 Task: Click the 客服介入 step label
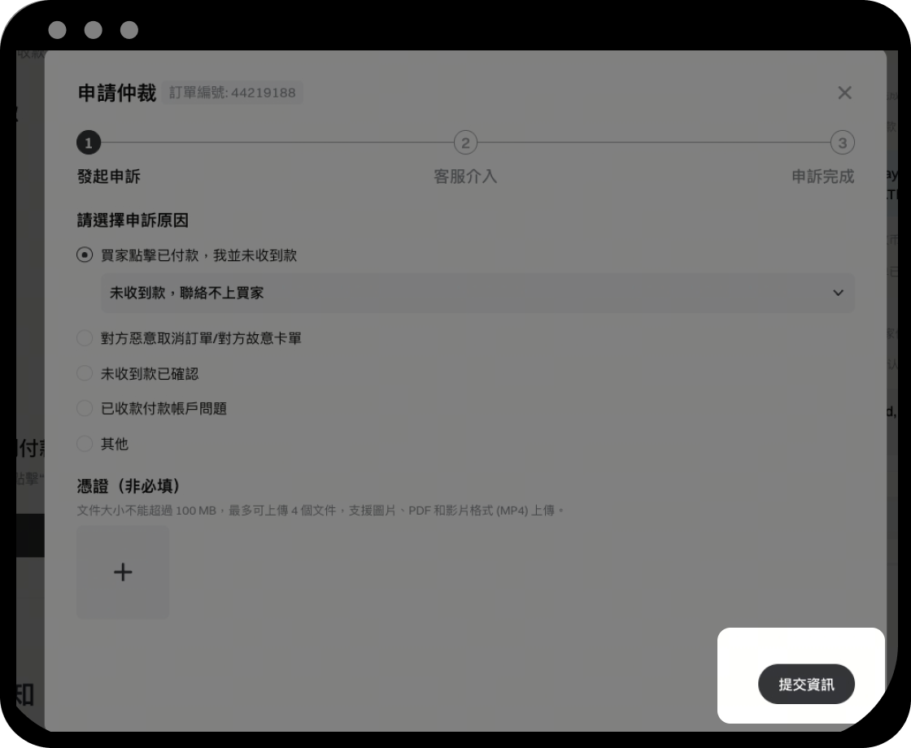(x=465, y=176)
